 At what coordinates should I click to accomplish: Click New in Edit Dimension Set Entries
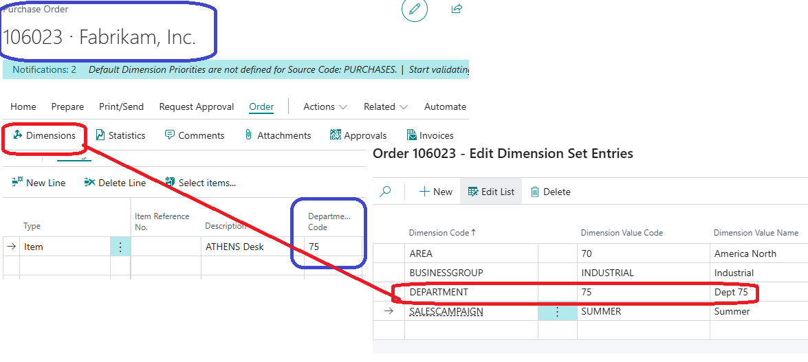[x=435, y=192]
